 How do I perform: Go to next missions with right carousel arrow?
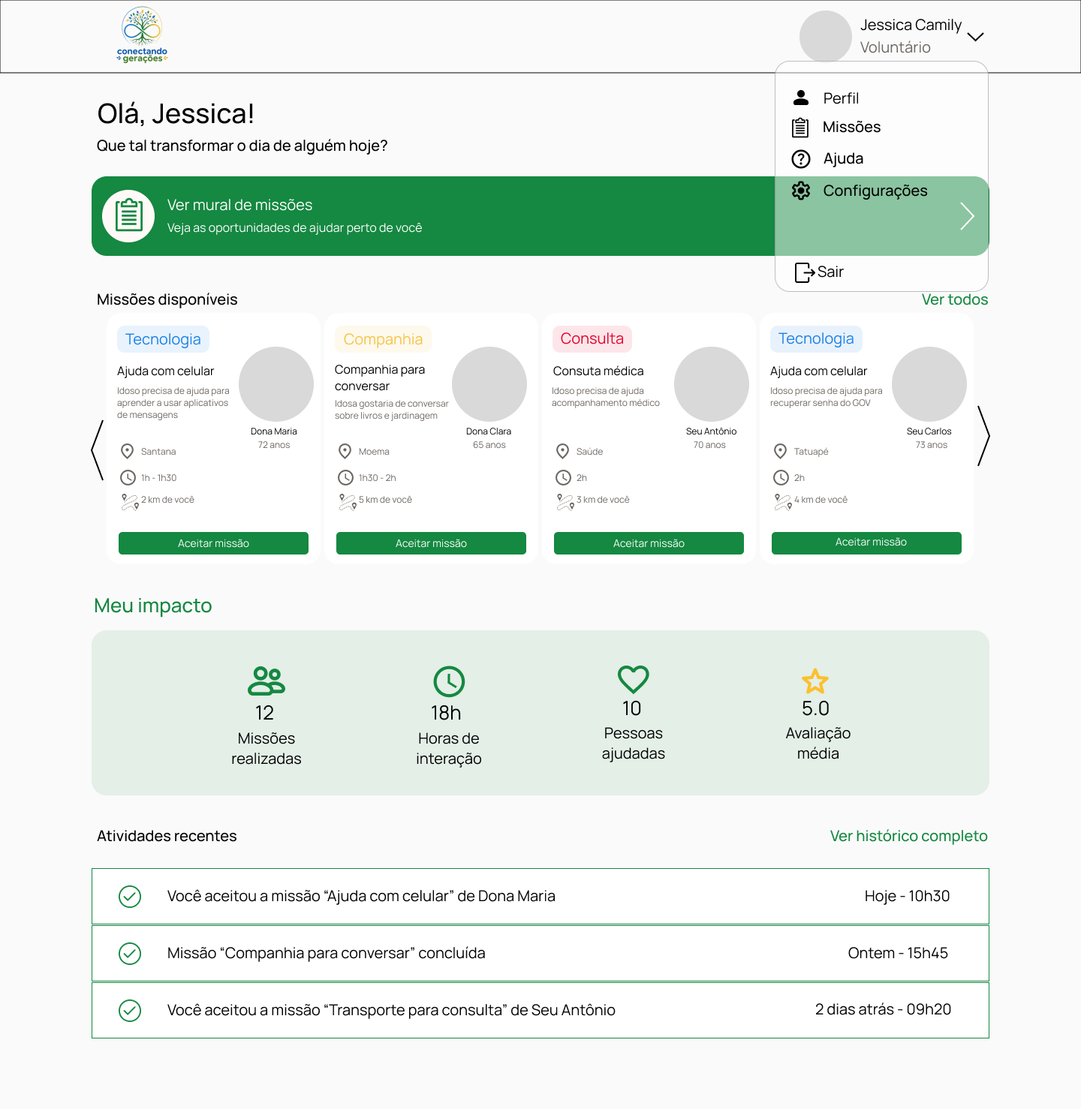[x=983, y=436]
